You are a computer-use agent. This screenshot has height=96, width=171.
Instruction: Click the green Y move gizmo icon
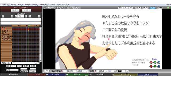tap(155, 66)
